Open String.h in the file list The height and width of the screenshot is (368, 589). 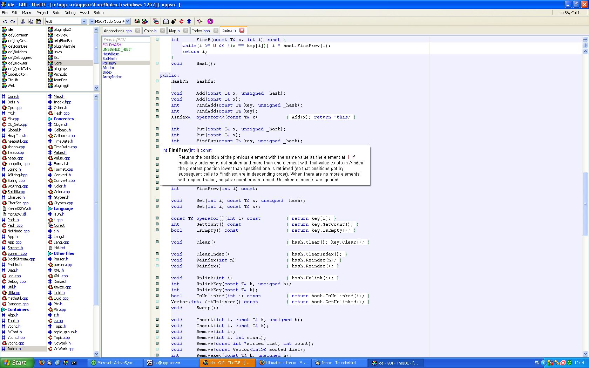[x=14, y=169]
